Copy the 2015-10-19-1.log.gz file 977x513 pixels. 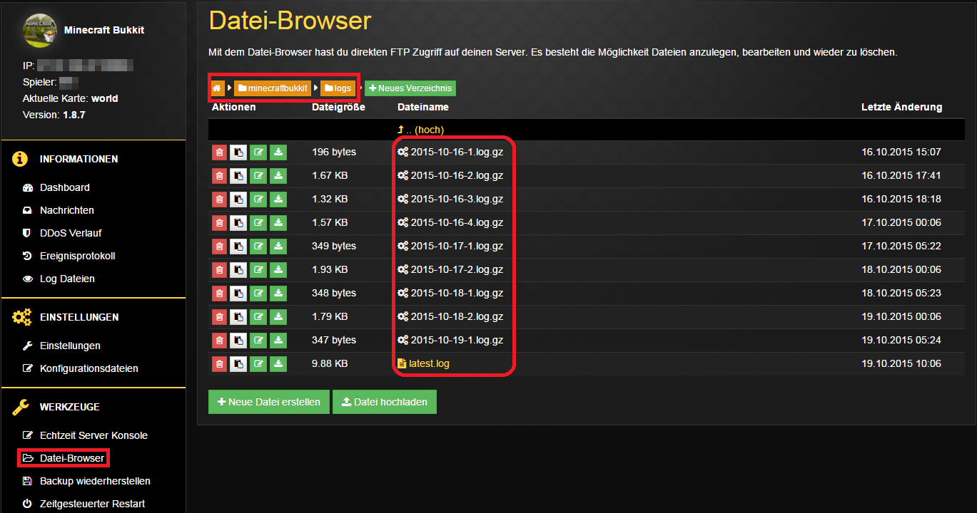(x=238, y=341)
